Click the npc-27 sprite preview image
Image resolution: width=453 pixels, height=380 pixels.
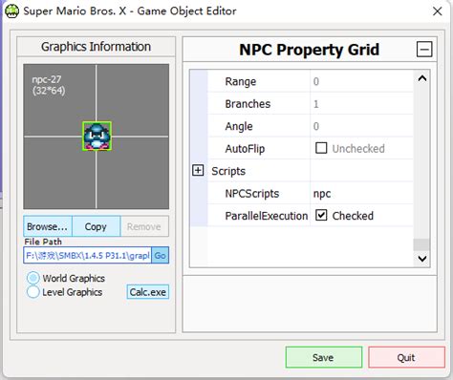(x=97, y=137)
